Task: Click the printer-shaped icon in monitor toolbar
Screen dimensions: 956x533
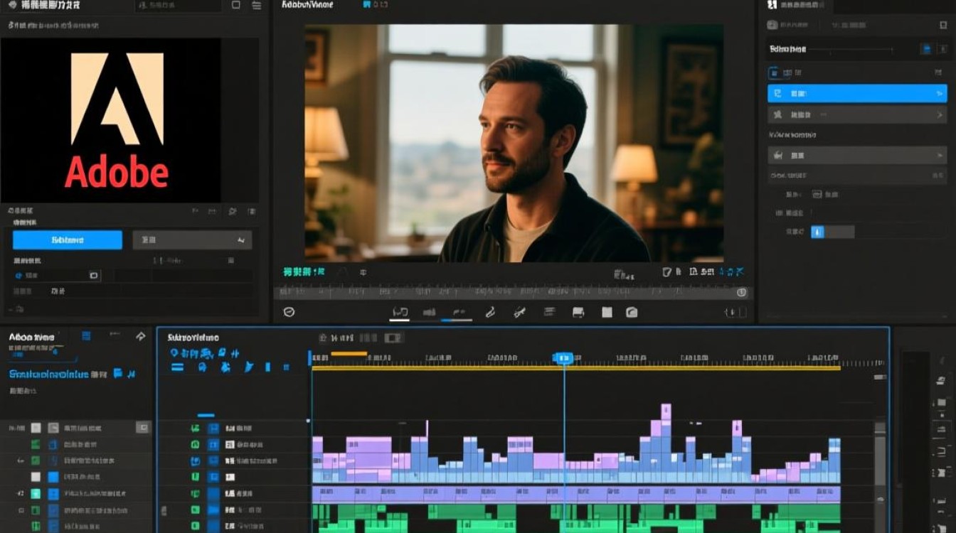Action: pyautogui.click(x=578, y=312)
